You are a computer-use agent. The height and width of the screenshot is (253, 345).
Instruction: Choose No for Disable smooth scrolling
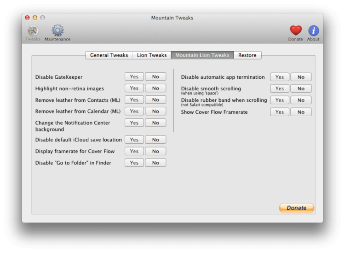(301, 88)
